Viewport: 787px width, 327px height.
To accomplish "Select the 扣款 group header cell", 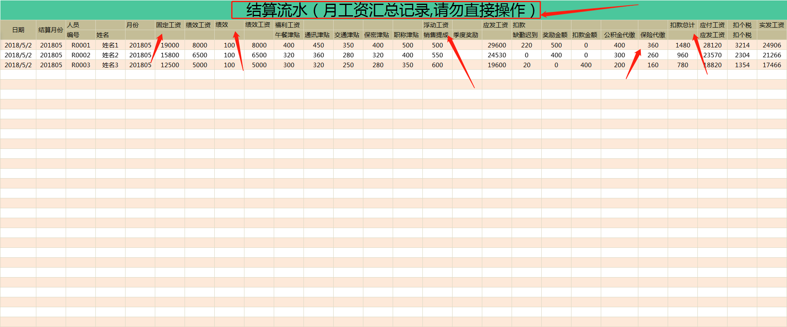I will click(526, 25).
